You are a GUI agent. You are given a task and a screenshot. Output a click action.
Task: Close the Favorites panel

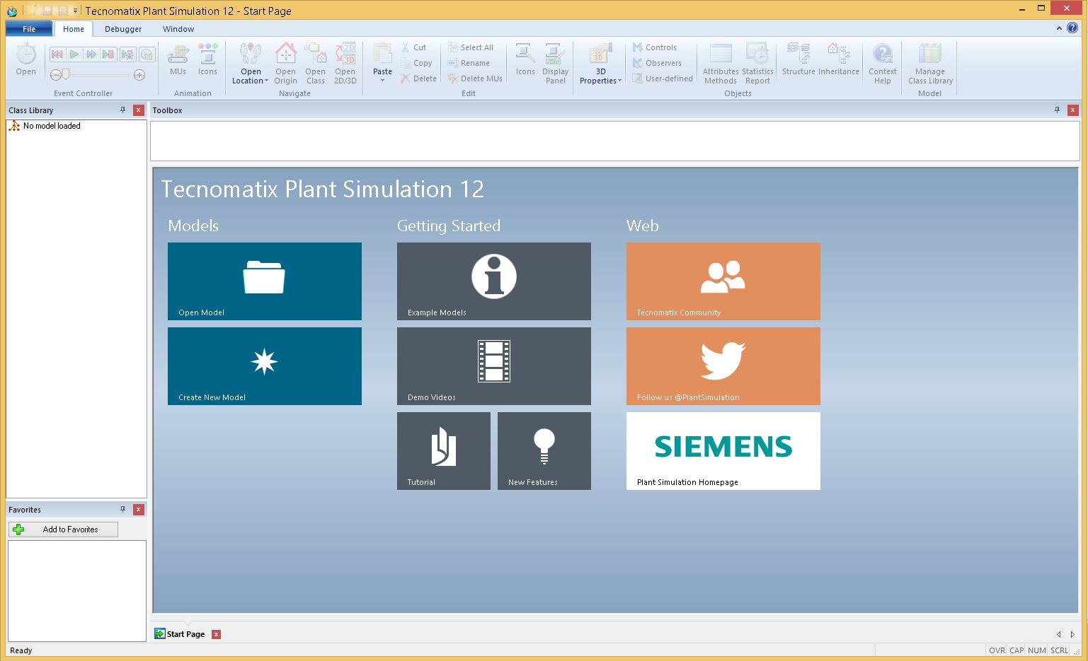click(x=139, y=510)
